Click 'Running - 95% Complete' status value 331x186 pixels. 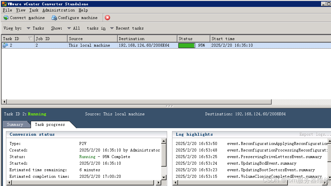(x=105, y=156)
